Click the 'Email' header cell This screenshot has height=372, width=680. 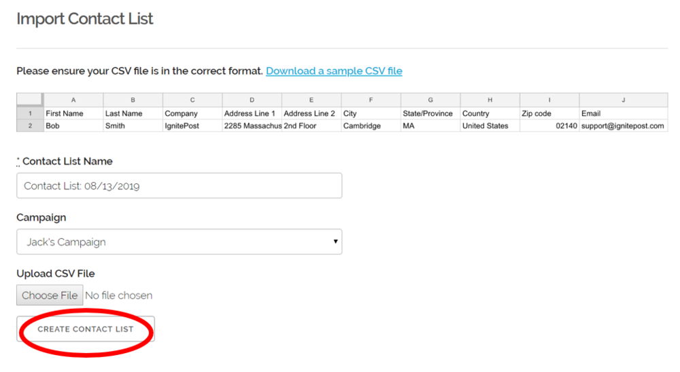pos(624,113)
